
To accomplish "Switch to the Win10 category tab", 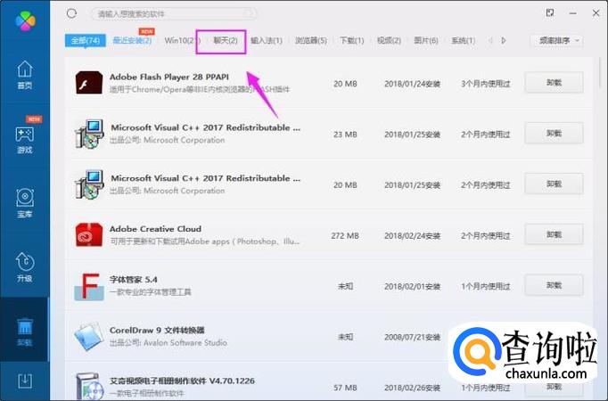I will 180,40.
